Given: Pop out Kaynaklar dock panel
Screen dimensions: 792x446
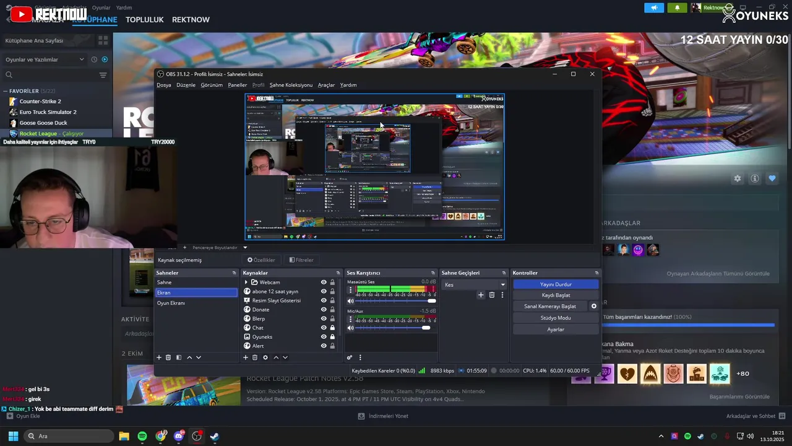Looking at the screenshot, I should (338, 273).
